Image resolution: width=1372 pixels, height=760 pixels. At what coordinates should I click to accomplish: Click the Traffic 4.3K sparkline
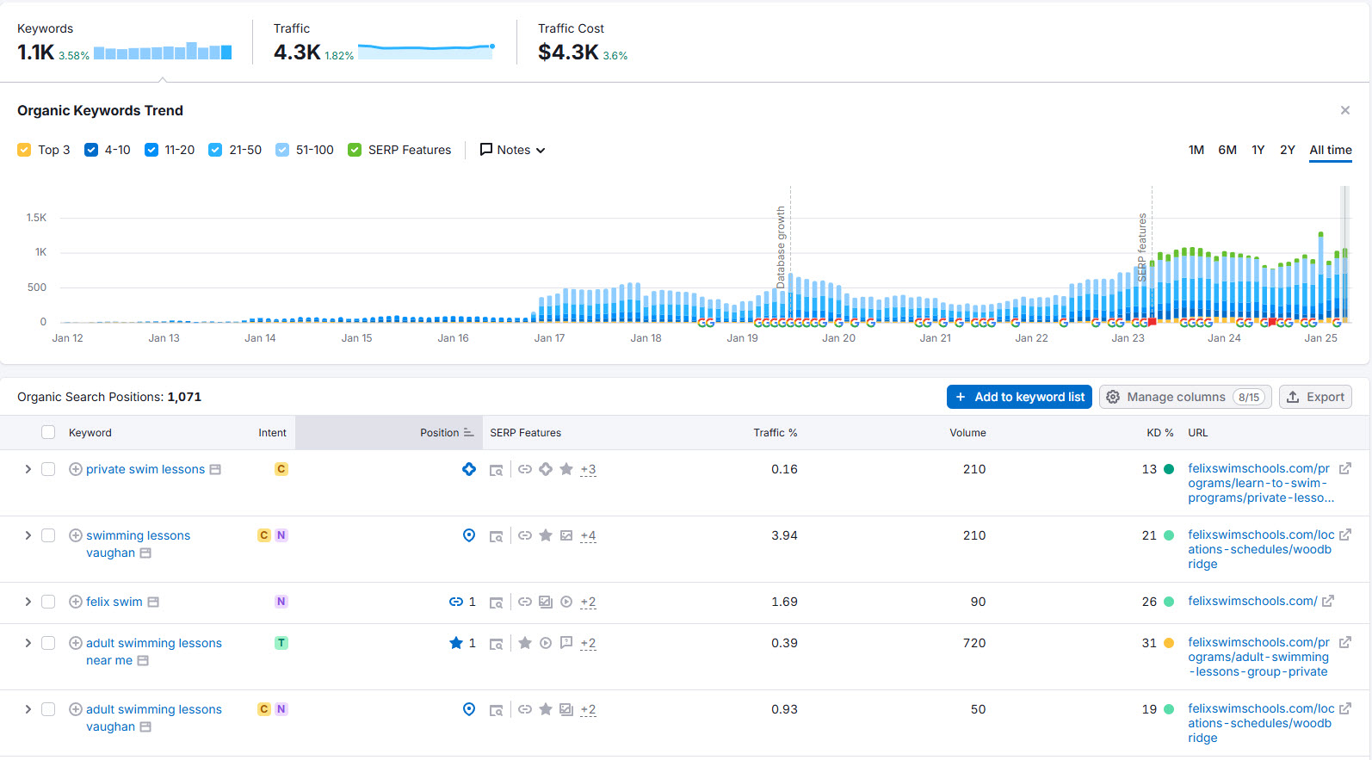(x=426, y=51)
